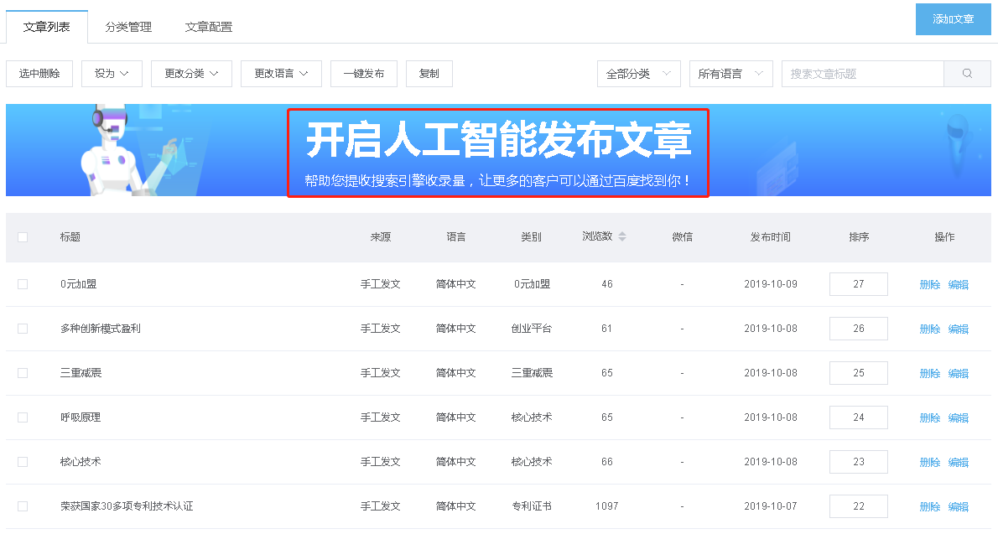Open the 所有语言 language filter
Image resolution: width=998 pixels, height=534 pixels.
(x=730, y=74)
